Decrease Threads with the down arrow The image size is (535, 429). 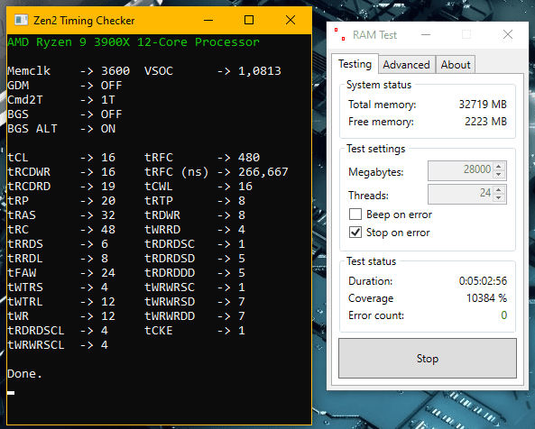coord(499,198)
